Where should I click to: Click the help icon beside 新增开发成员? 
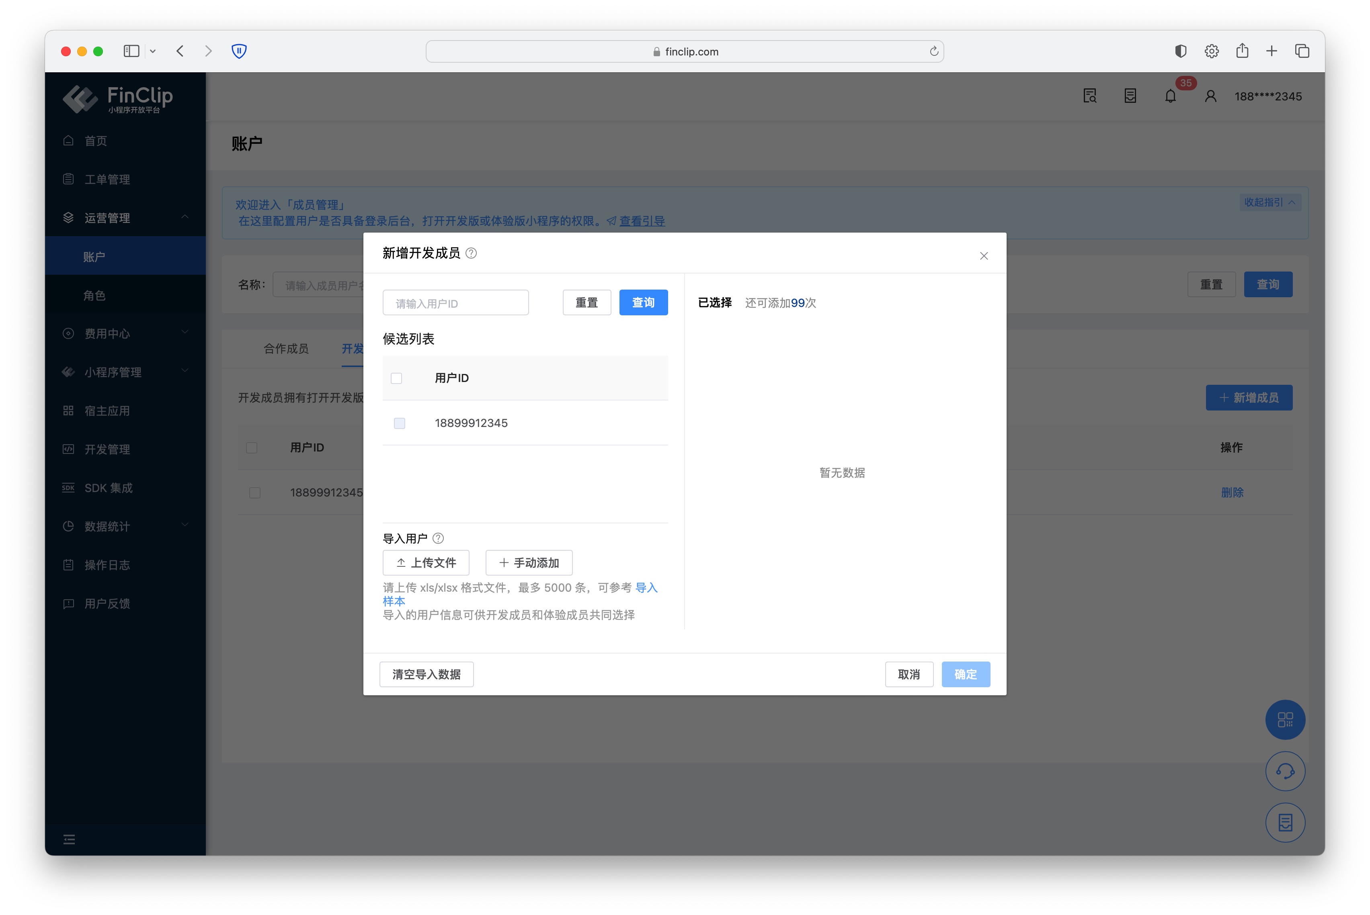coord(471,253)
